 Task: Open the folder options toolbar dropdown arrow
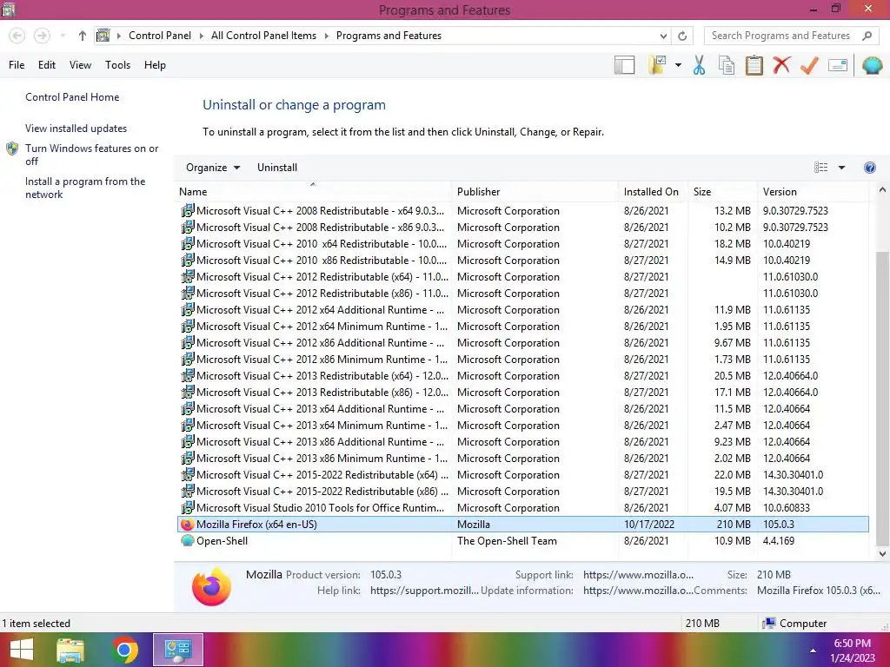(x=678, y=65)
